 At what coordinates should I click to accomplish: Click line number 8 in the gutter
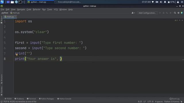[5, 59]
